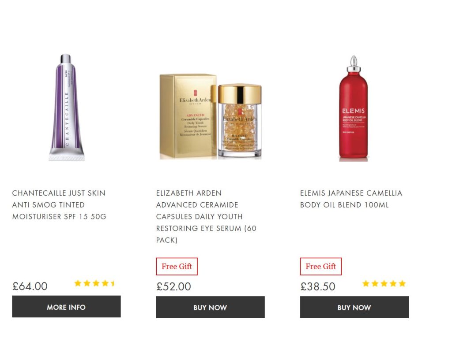Click the £38.50 price of Elemis oil
This screenshot has width=452, height=338.
click(x=318, y=286)
